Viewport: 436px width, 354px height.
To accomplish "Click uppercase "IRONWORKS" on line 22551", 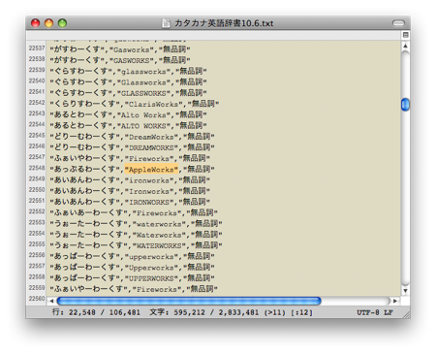I will tap(149, 203).
